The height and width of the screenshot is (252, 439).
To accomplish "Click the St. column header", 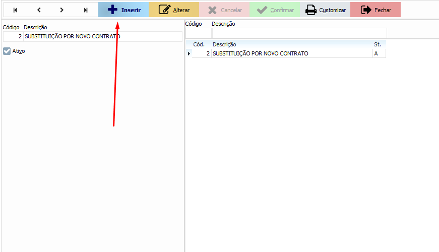I will click(379, 44).
